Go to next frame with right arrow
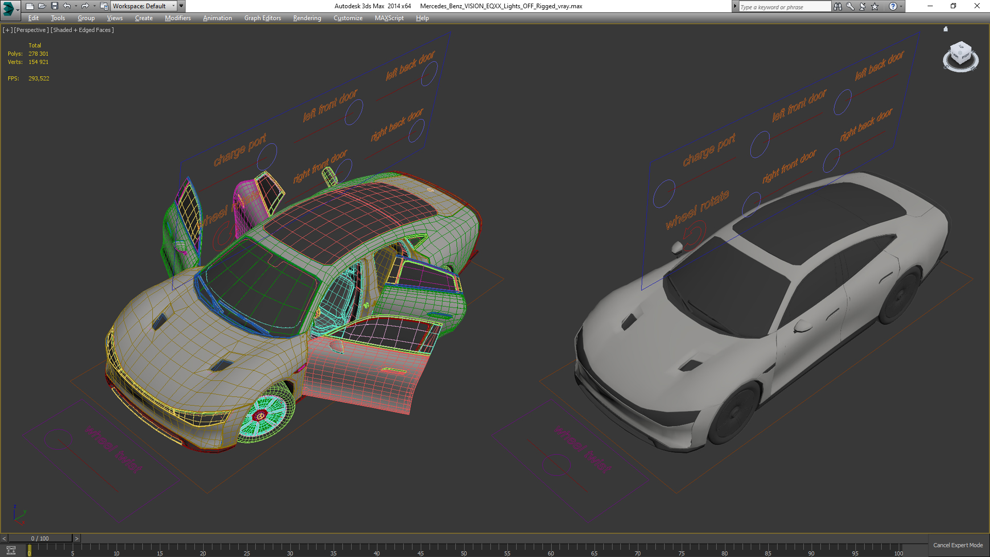The image size is (990, 557). point(77,538)
